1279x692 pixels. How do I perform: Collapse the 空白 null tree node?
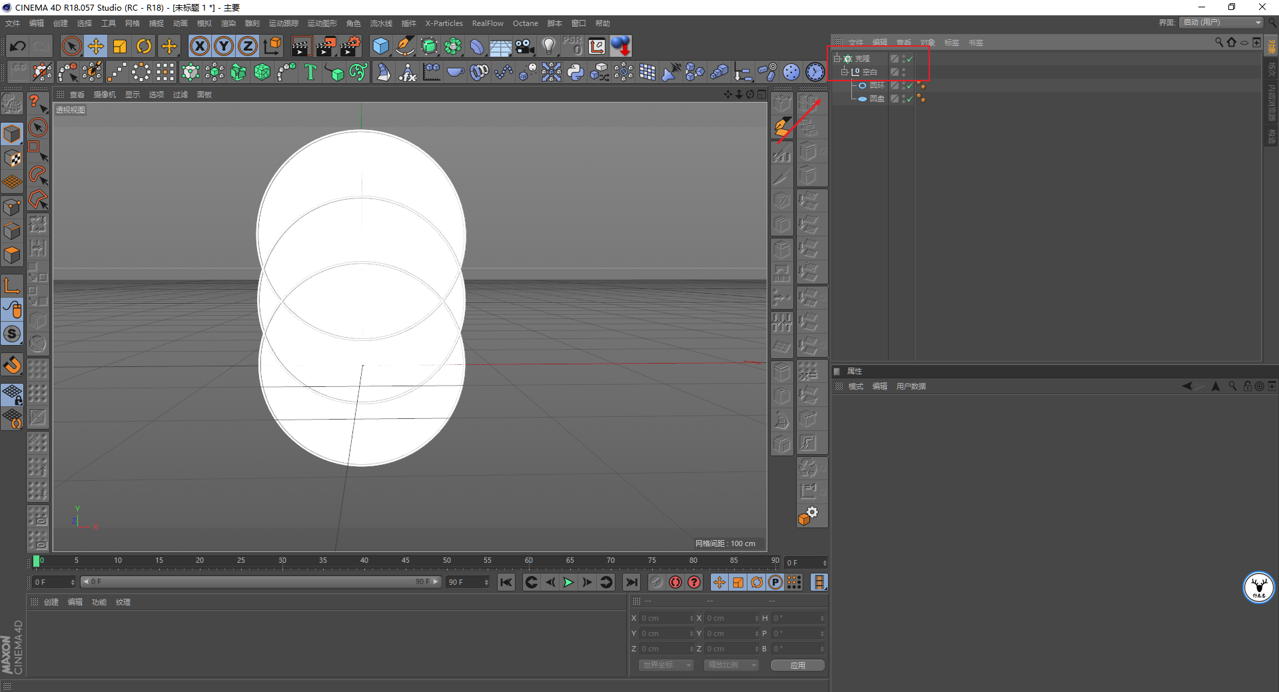pyautogui.click(x=844, y=72)
